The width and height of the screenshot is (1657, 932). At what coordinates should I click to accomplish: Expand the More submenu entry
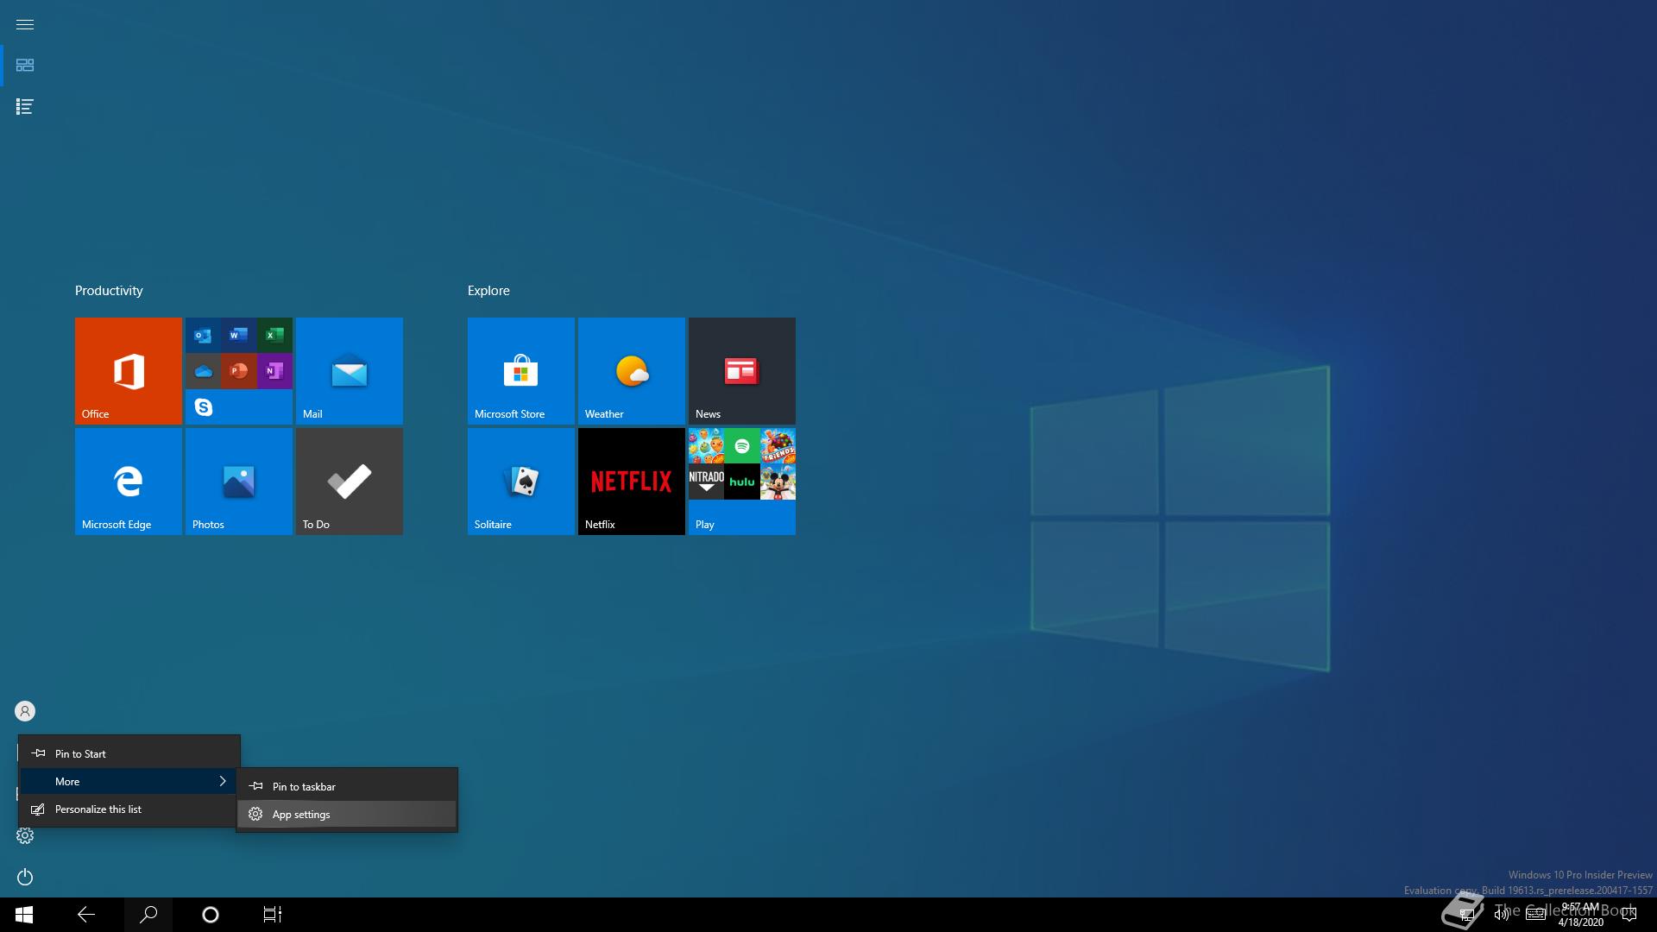[129, 781]
